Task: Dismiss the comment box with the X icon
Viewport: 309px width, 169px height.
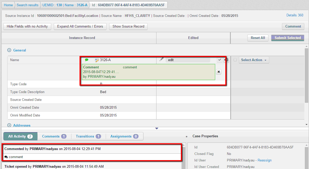Action: click(x=219, y=72)
